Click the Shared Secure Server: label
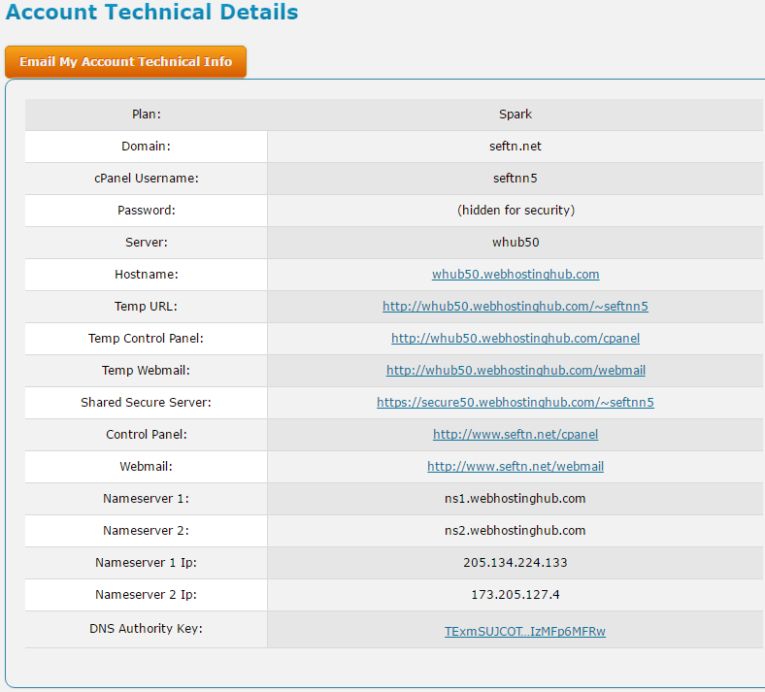 (x=146, y=403)
